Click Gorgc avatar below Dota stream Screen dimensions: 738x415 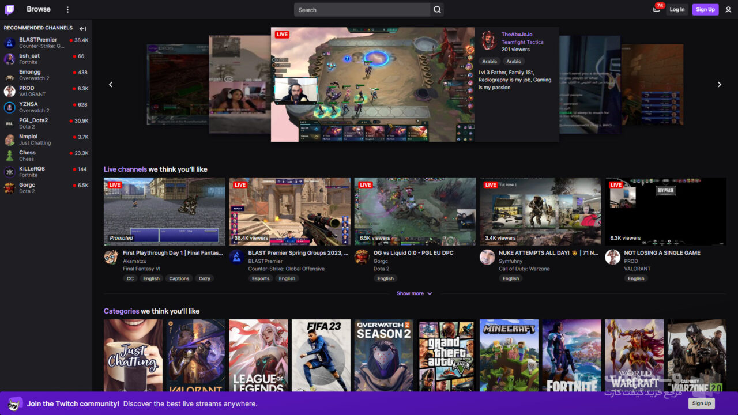(362, 257)
